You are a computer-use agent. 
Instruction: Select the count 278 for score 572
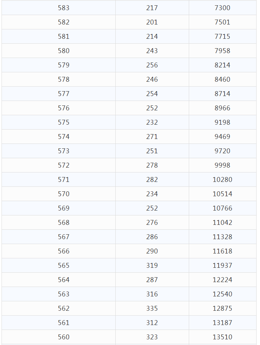coord(152,165)
